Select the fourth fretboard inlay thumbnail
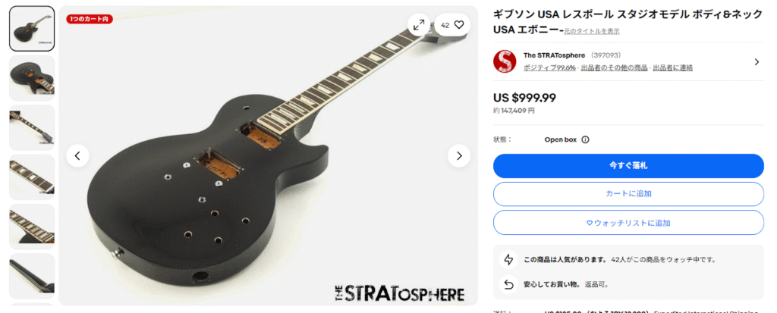The width and height of the screenshot is (777, 313). coord(32,177)
